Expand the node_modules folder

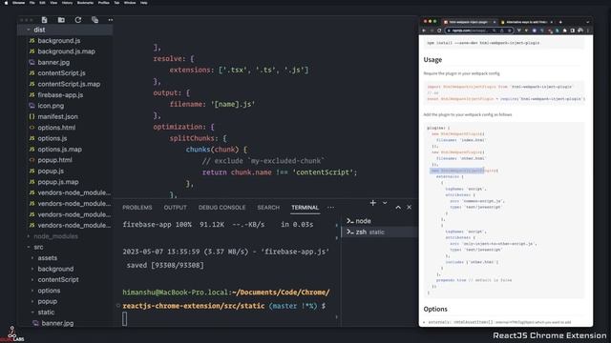[x=65, y=236]
